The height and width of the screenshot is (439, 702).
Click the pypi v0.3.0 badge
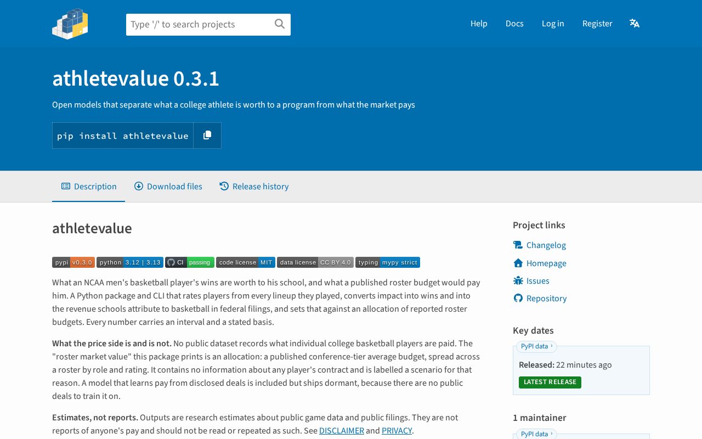pos(73,262)
